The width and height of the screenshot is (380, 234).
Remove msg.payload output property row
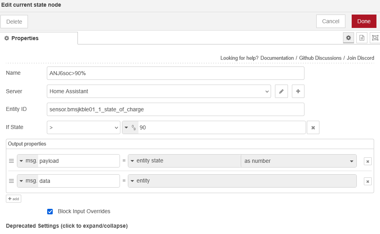point(367,161)
